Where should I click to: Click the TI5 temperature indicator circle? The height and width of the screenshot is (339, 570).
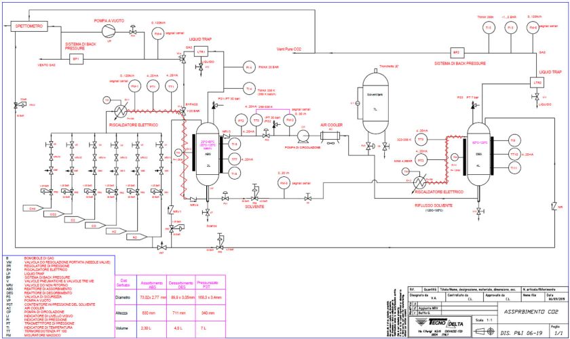pos(489,27)
